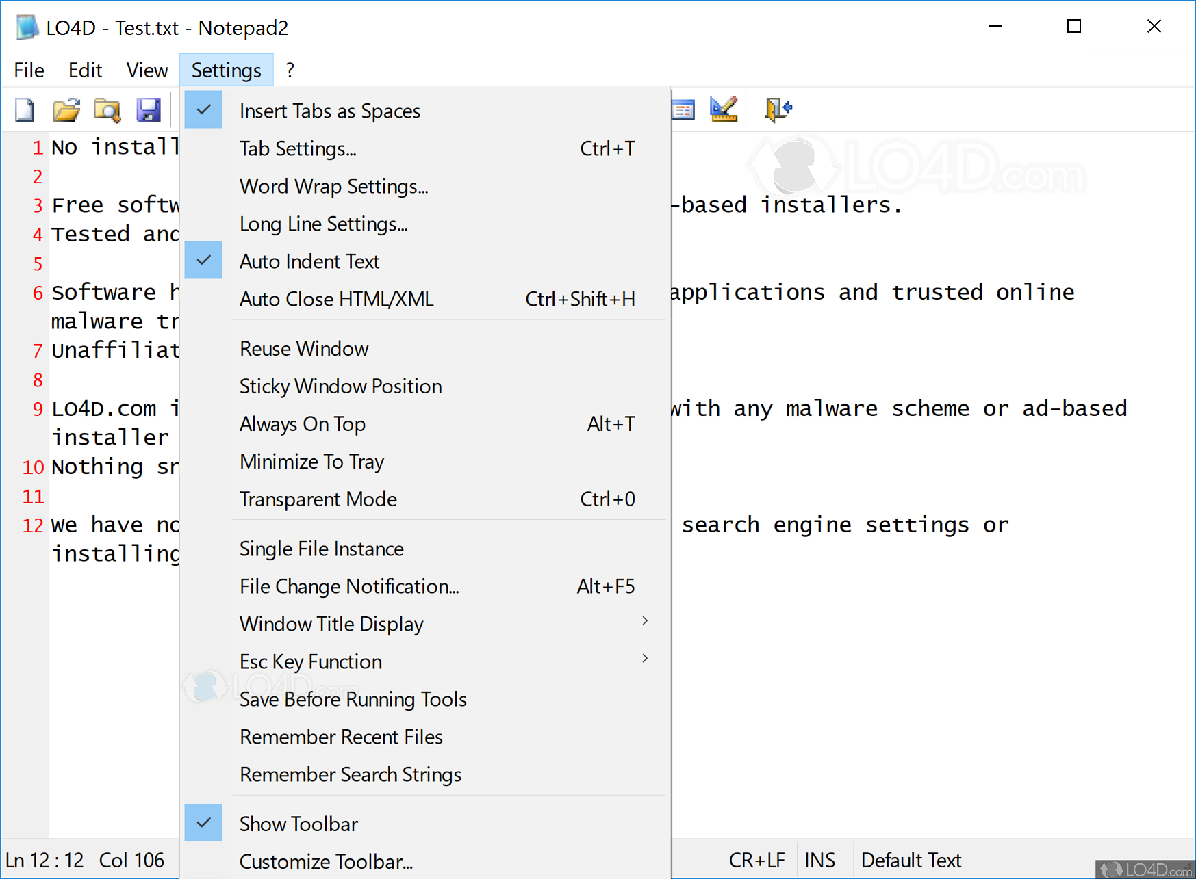Enable Transparent Mode
1196x879 pixels.
pos(426,499)
